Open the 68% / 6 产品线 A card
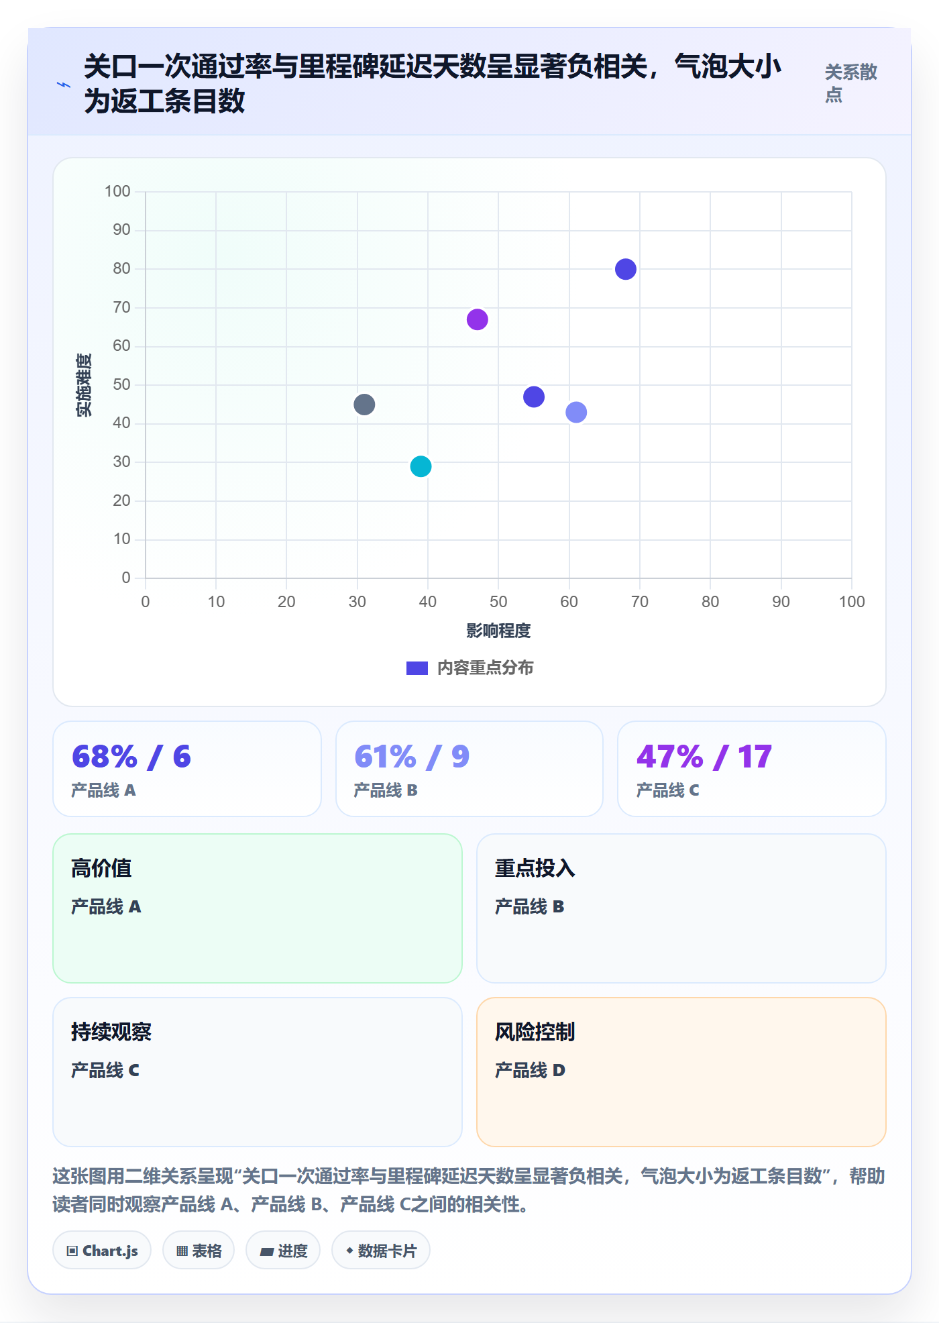The height and width of the screenshot is (1323, 939). (x=187, y=769)
